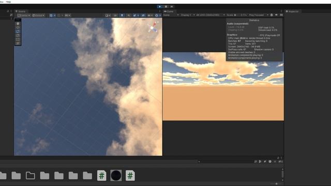This screenshot has height=186, width=331.
Task: Select the Rect transform tool
Action: (x=18, y=39)
